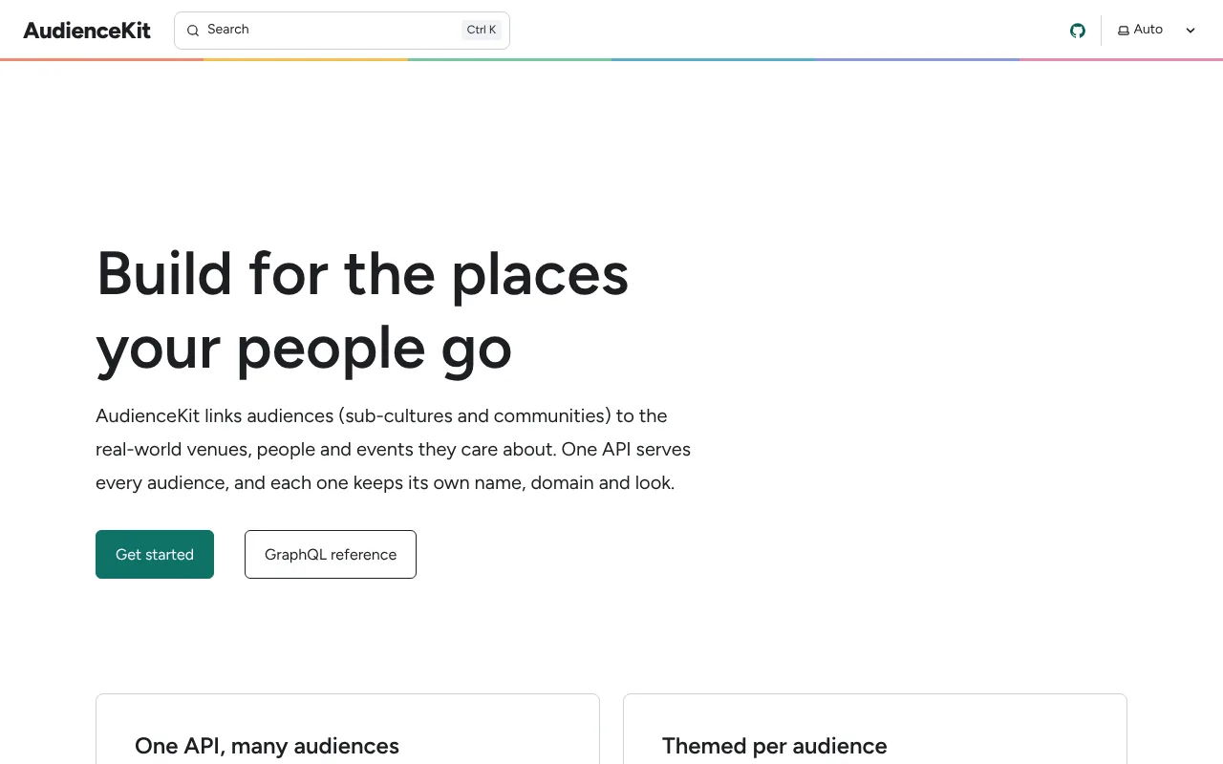Open the GitHub repository icon link

[x=1078, y=31]
